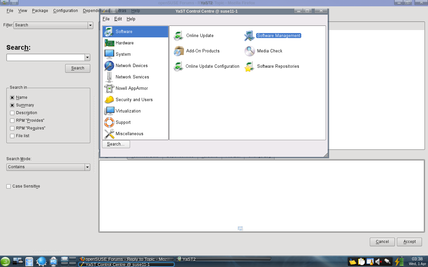Image resolution: width=428 pixels, height=267 pixels.
Task: Click the search text input field
Action: [x=45, y=57]
